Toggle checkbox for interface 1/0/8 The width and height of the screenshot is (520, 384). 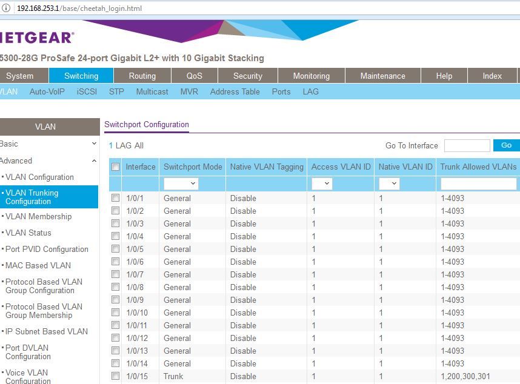coord(115,287)
